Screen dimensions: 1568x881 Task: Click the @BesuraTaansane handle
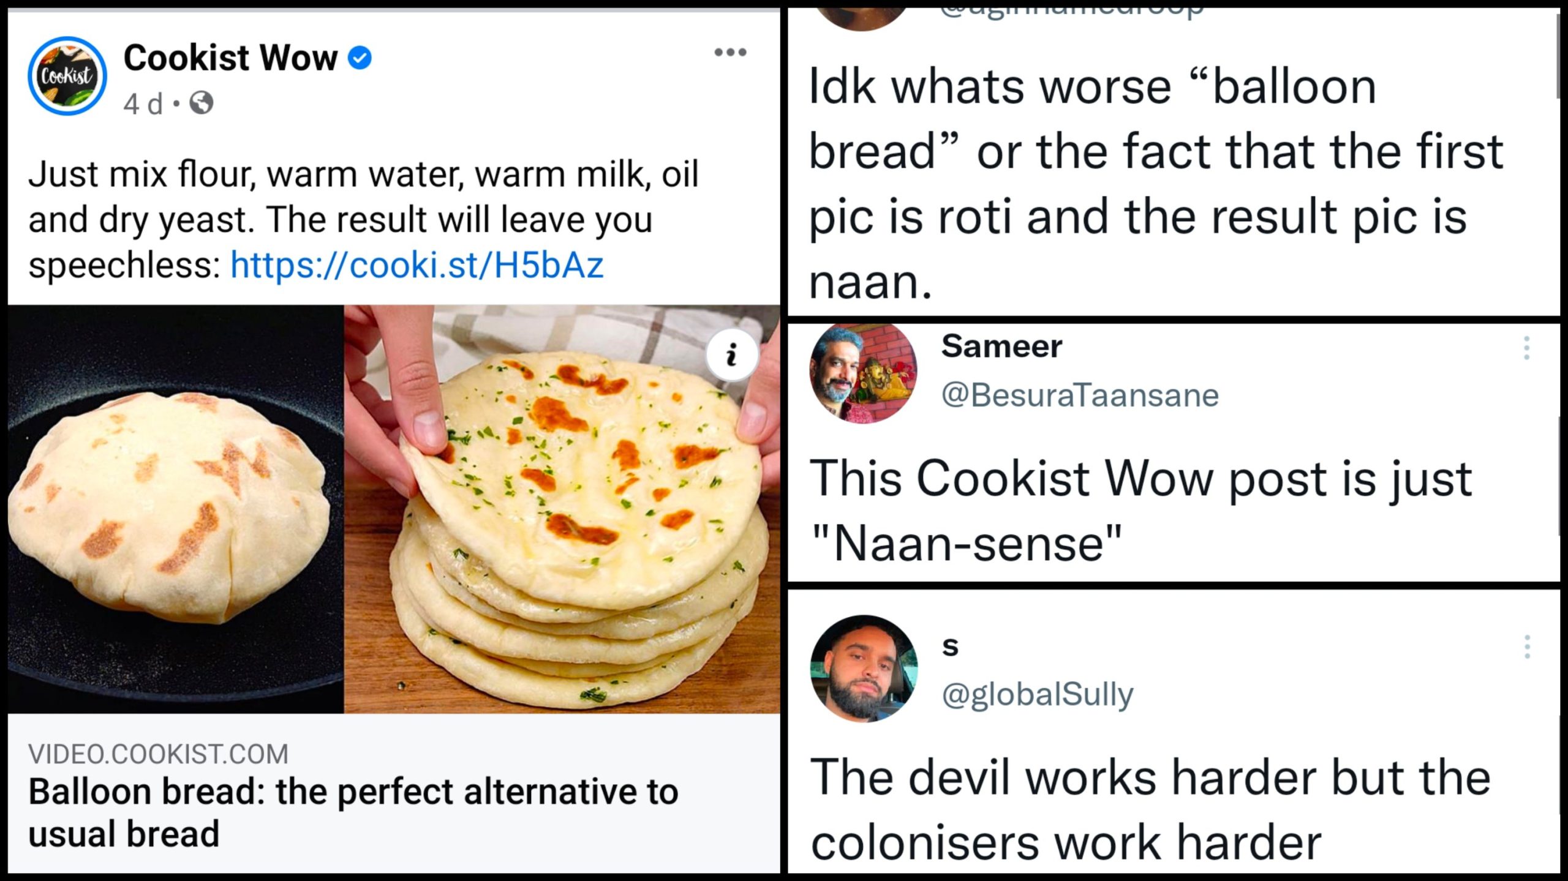click(1080, 395)
